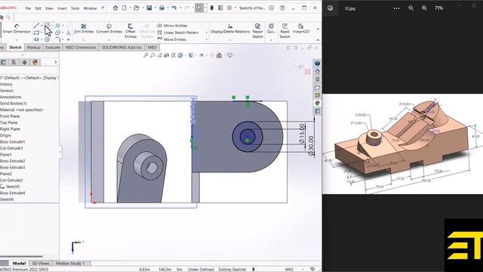The image size is (483, 272).
Task: Click the Undo icon
Action: coord(174,8)
